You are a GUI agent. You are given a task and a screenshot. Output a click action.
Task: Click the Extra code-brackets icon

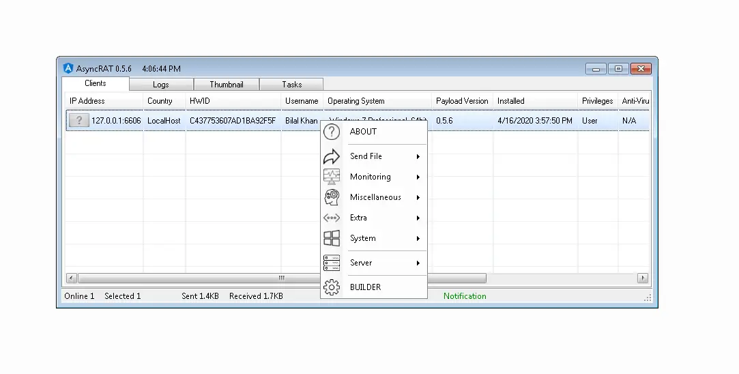pyautogui.click(x=332, y=218)
